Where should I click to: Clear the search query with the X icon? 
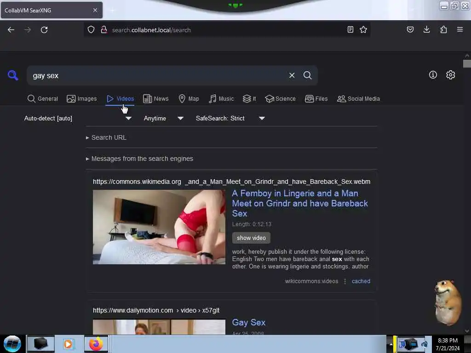click(x=292, y=75)
